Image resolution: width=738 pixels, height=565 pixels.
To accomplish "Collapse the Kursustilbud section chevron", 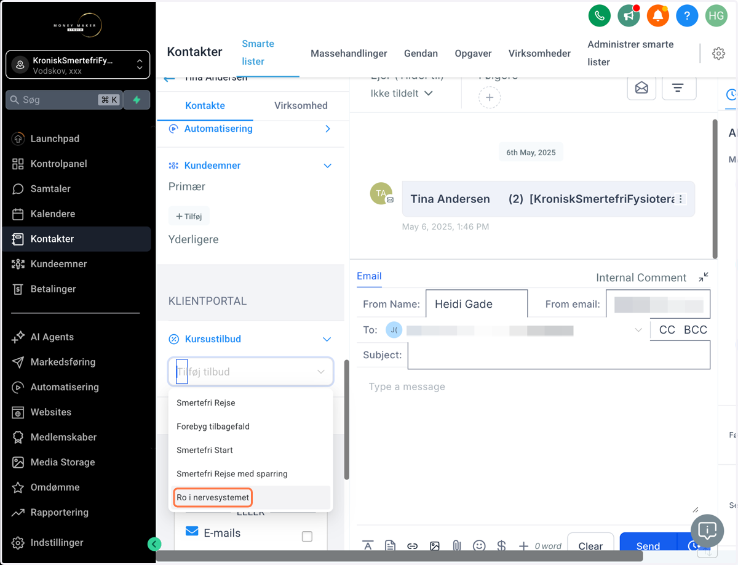I will click(x=327, y=339).
